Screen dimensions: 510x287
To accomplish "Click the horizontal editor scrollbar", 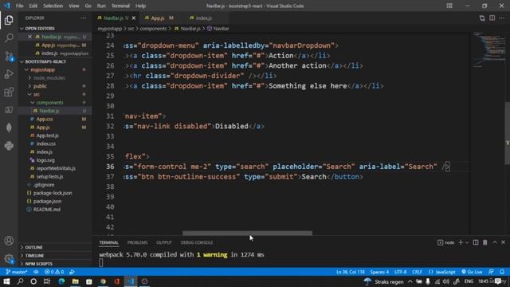I will click(x=247, y=233).
